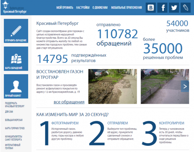
Task: Click the LiveJournal pencil icon in header
Action: pos(186,8)
